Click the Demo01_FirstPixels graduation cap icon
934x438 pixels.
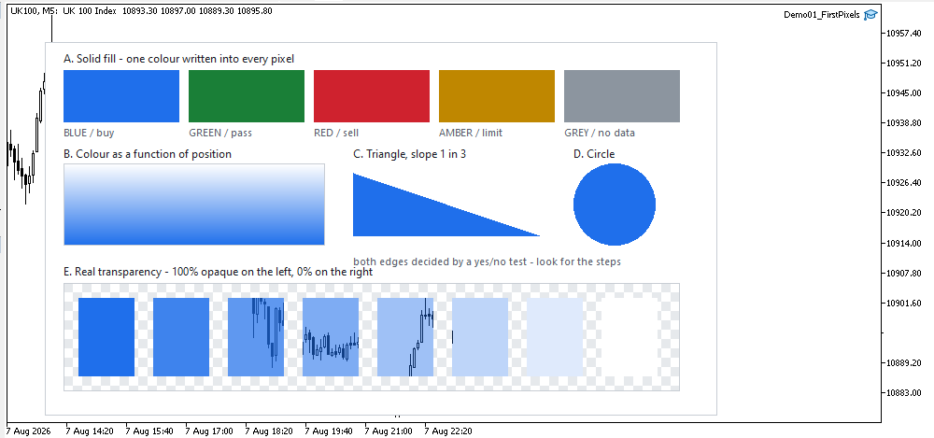870,15
